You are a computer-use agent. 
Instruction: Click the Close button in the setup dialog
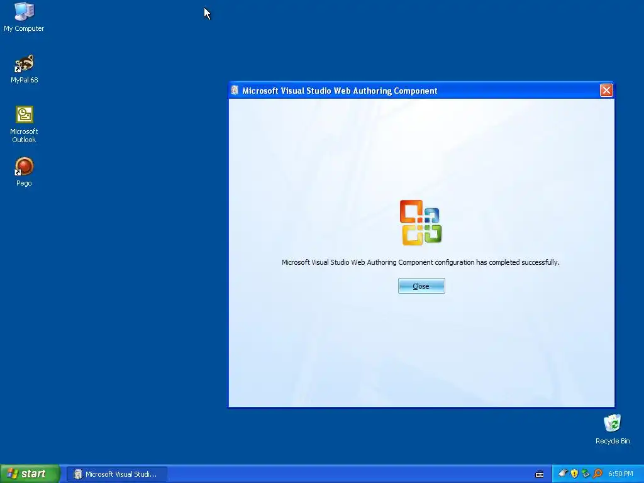tap(421, 286)
